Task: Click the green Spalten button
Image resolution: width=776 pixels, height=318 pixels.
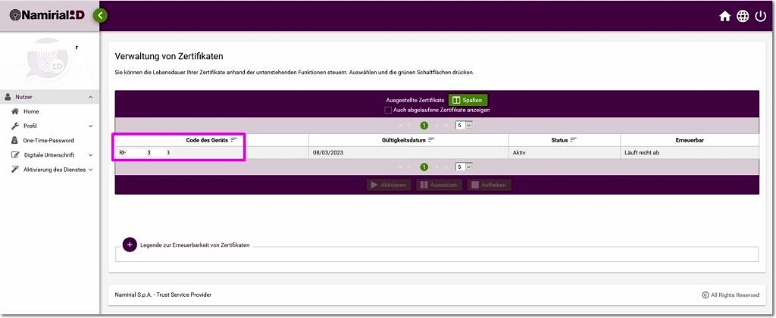Action: click(468, 100)
